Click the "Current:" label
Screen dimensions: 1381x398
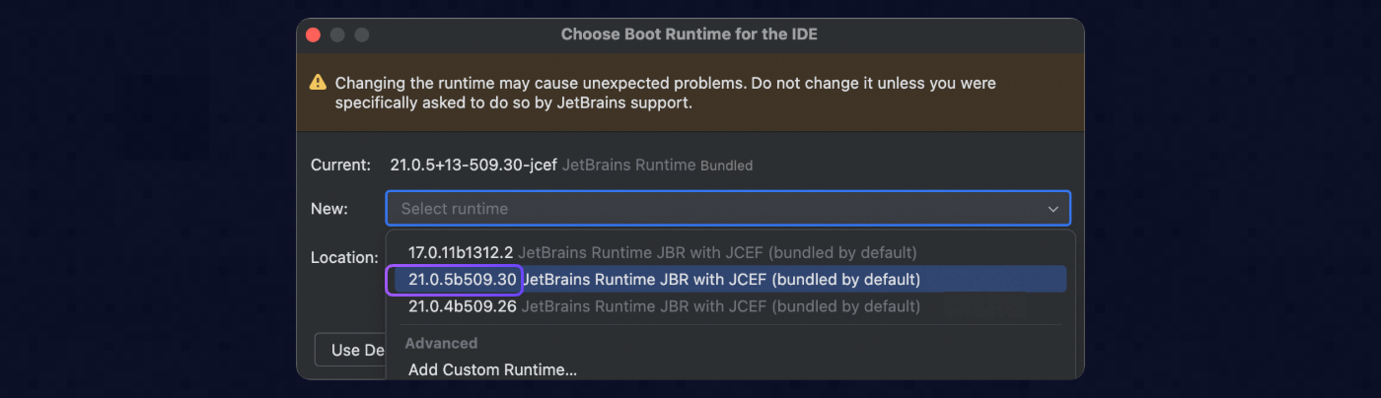pyautogui.click(x=340, y=166)
